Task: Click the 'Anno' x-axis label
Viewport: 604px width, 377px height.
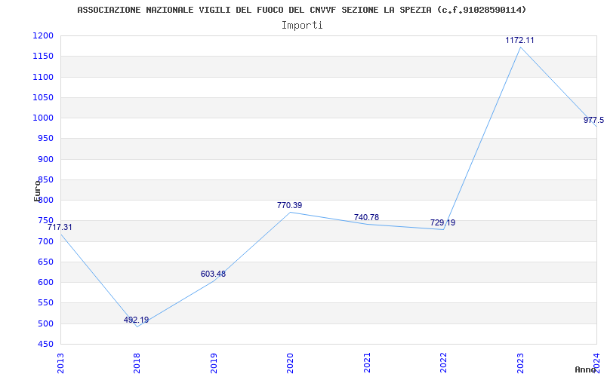Action: 586,369
